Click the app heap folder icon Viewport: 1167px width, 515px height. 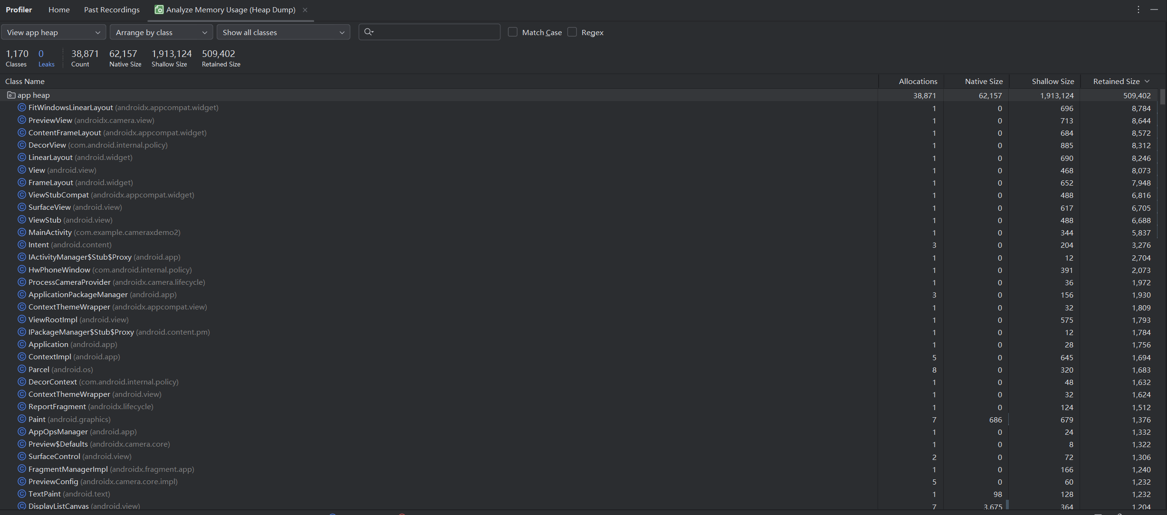click(11, 95)
